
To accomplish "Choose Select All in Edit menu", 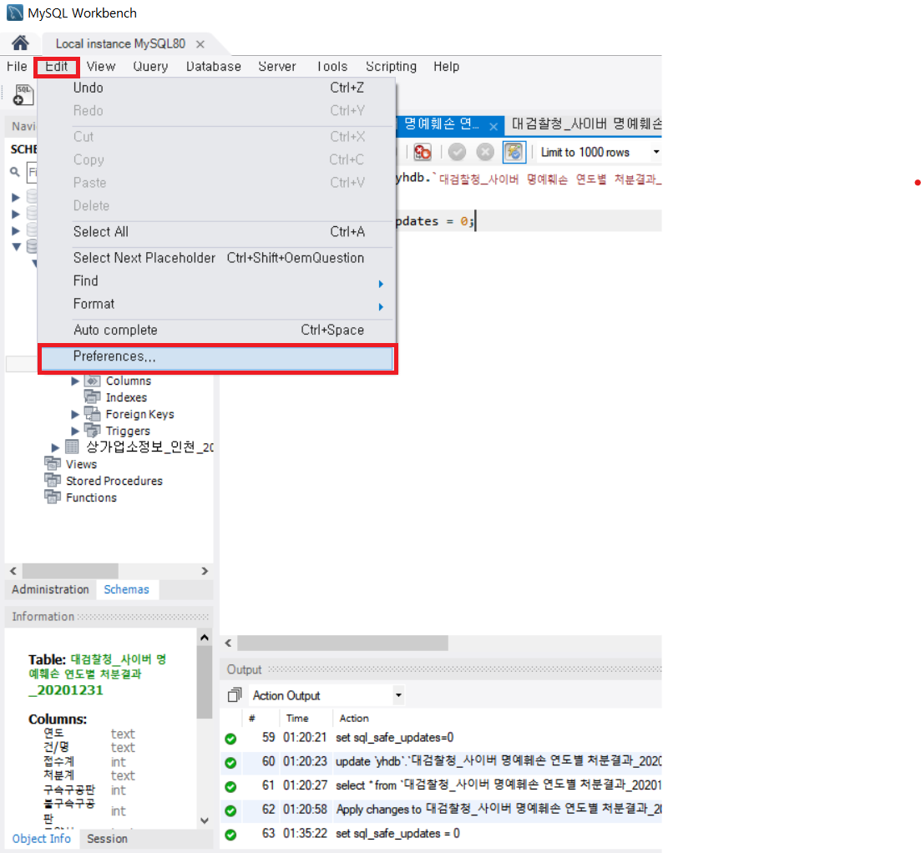I will point(218,231).
